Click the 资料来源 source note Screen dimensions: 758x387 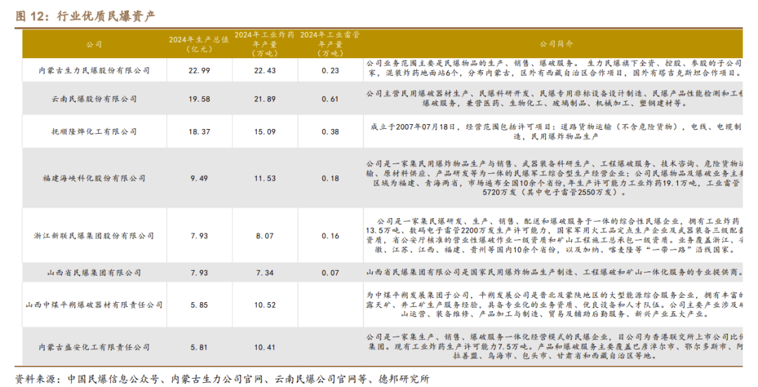tap(222, 379)
